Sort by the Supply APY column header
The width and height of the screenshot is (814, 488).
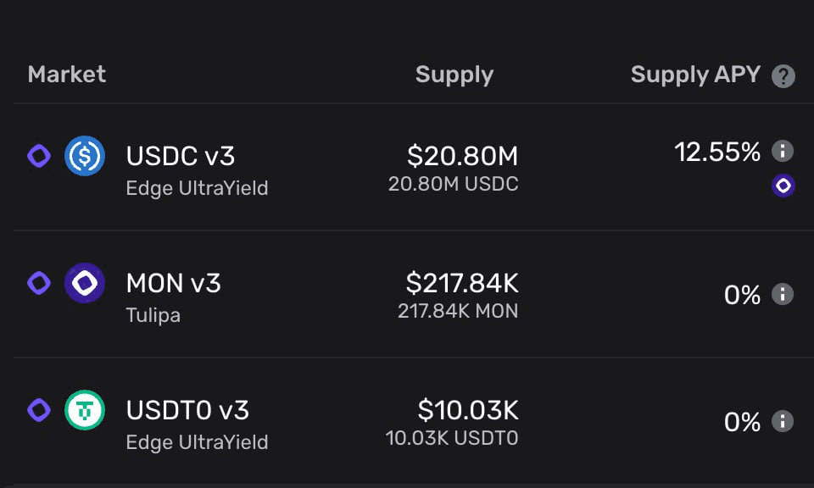point(695,75)
